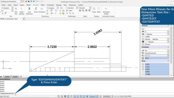Toggle the ESnap status bar button

(x=74, y=96)
